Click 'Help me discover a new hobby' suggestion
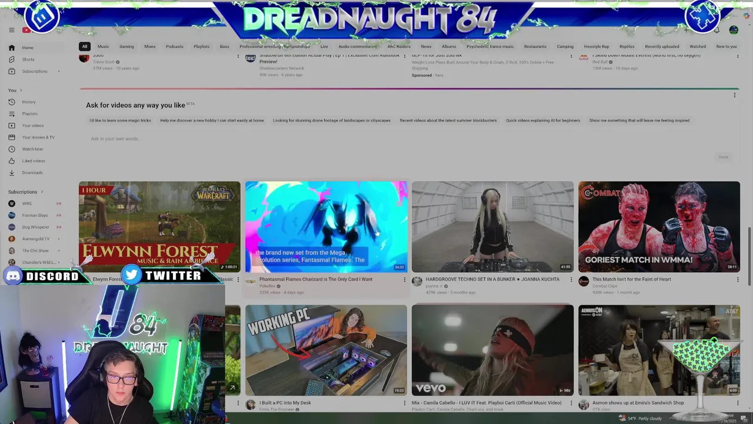 [212, 121]
